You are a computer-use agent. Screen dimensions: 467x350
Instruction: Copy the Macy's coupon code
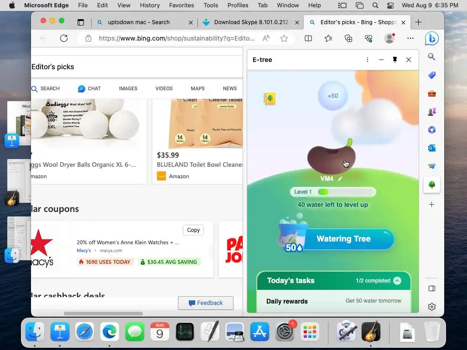[x=193, y=230]
